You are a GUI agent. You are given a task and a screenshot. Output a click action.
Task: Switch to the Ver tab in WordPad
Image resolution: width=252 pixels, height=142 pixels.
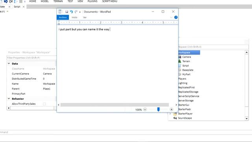(x=85, y=17)
